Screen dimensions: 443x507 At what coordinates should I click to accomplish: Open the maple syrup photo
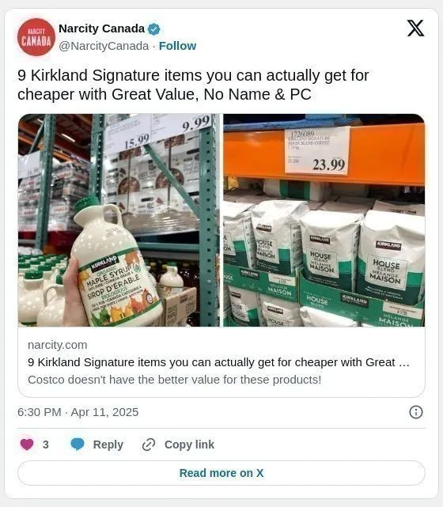[x=119, y=220]
